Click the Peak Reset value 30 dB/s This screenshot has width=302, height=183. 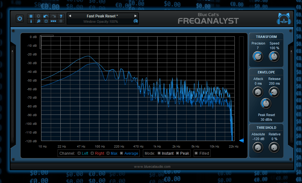(266, 120)
